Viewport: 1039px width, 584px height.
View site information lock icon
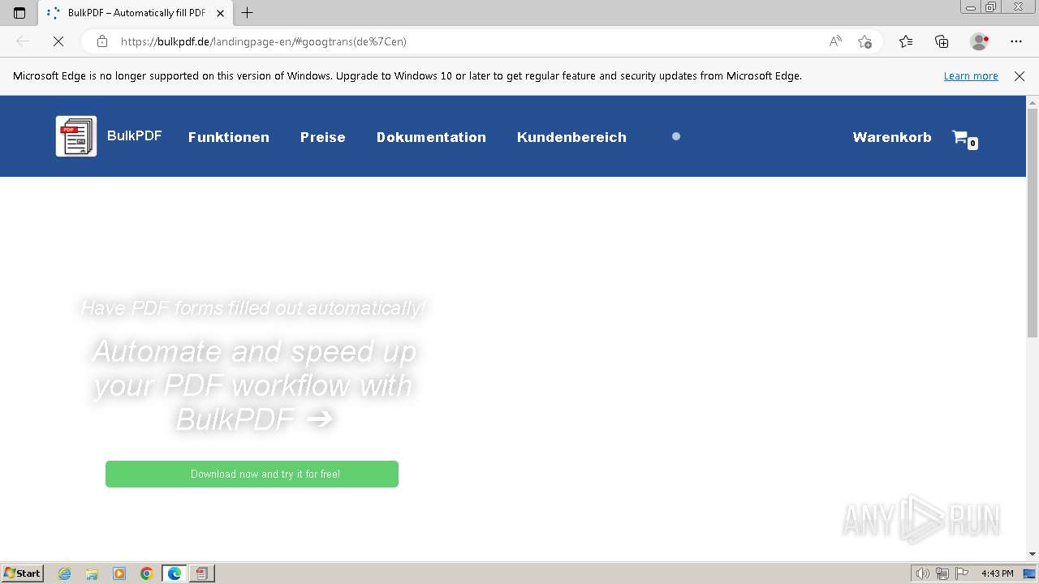(x=102, y=41)
